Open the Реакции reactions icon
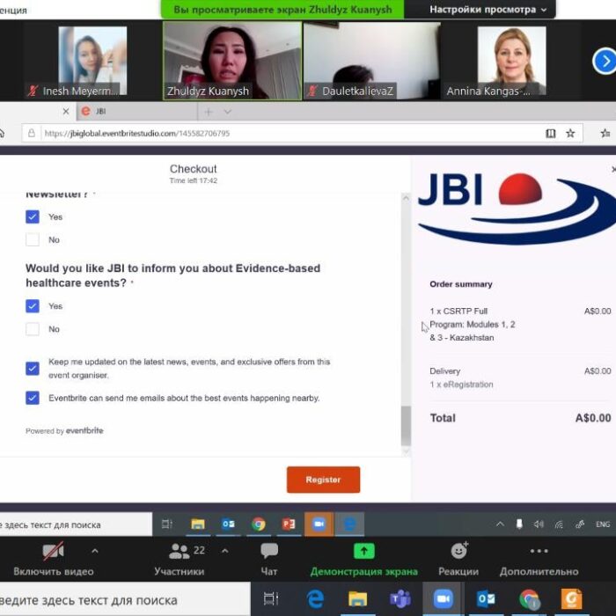This screenshot has width=616, height=616. 458,553
